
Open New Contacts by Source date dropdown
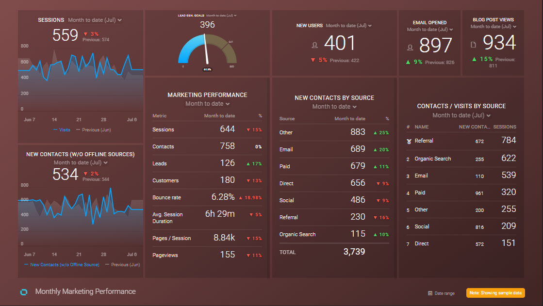coord(334,107)
